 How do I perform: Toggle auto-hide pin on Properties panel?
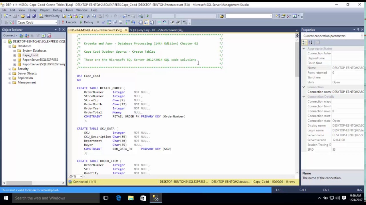click(358, 30)
